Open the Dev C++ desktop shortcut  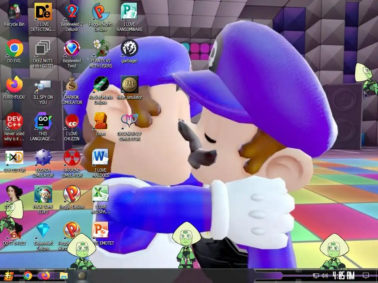pyautogui.click(x=14, y=121)
